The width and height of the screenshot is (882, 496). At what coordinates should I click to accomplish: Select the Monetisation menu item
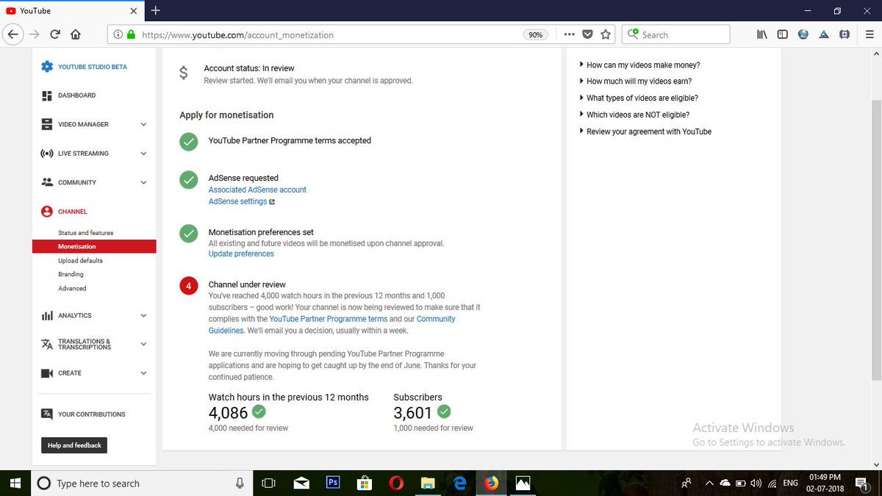coord(94,247)
